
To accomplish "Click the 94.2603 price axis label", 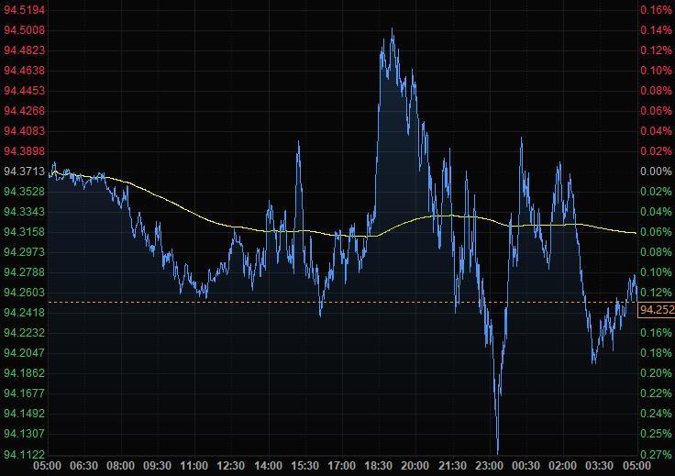I will [x=25, y=293].
